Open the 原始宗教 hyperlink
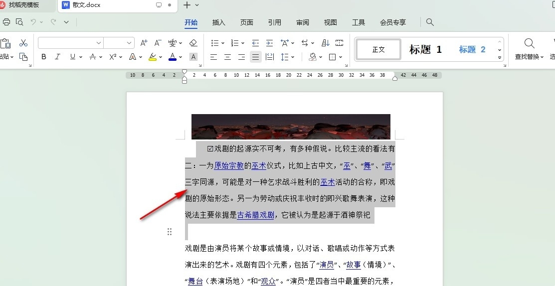Viewport: 555px width, 286px height. [229, 165]
